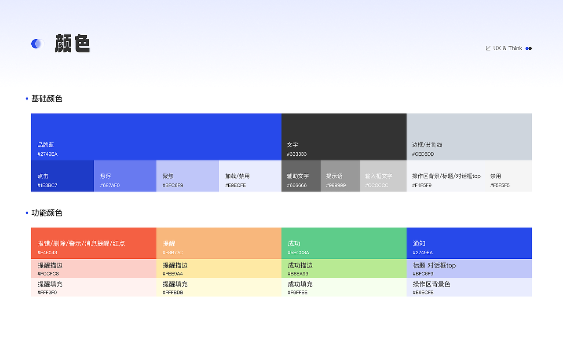The width and height of the screenshot is (563, 352).
Task: Click the diagonal arrow icon before UX & Think
Action: click(489, 48)
